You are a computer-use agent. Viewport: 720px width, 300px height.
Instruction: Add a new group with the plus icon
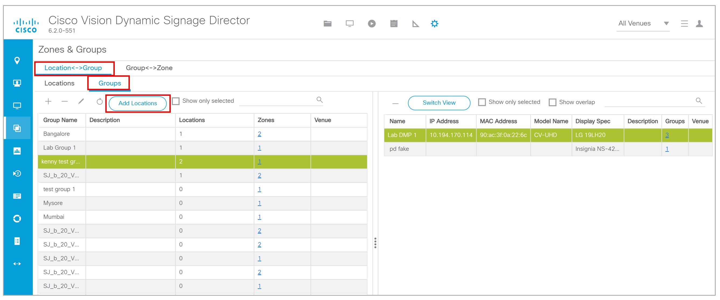[x=48, y=101]
